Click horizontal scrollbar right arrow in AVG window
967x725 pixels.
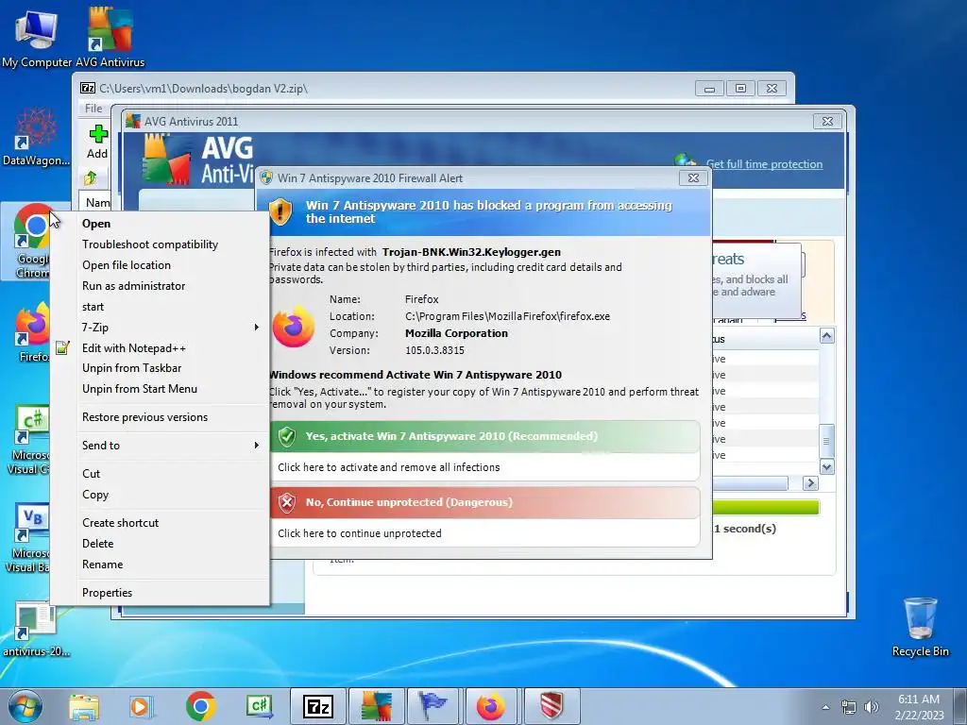click(810, 483)
